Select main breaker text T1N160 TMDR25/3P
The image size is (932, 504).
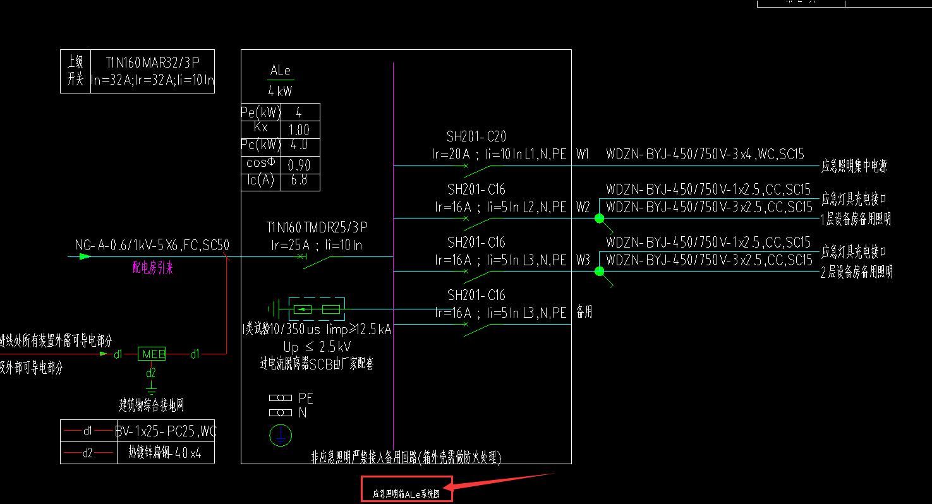[x=317, y=227]
